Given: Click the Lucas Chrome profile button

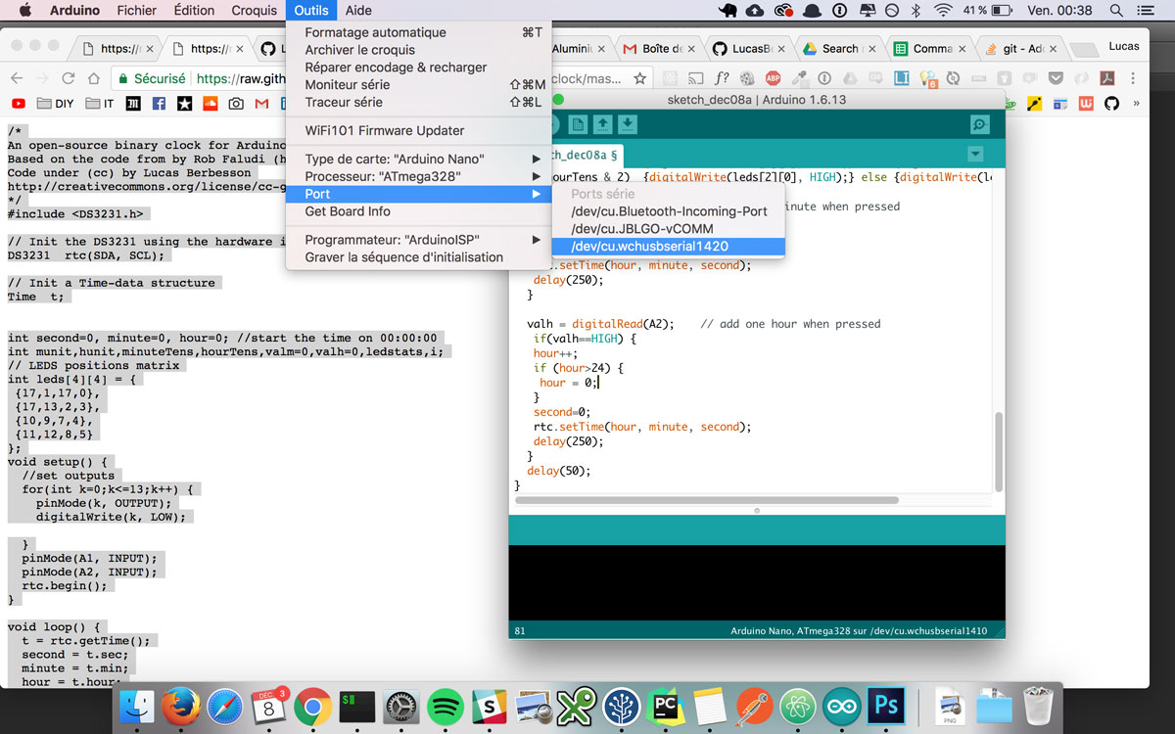Looking at the screenshot, I should 1124,46.
